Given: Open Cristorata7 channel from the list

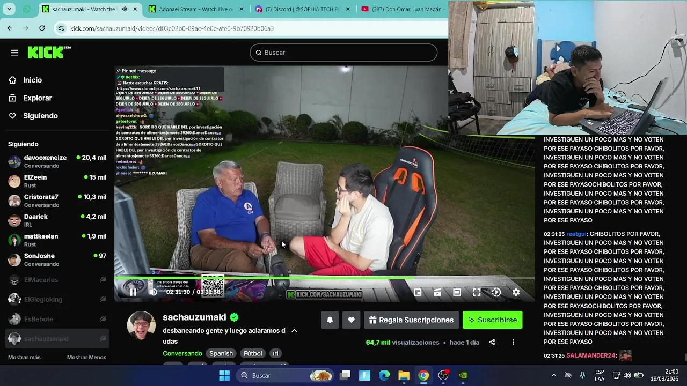Looking at the screenshot, I should 57,201.
